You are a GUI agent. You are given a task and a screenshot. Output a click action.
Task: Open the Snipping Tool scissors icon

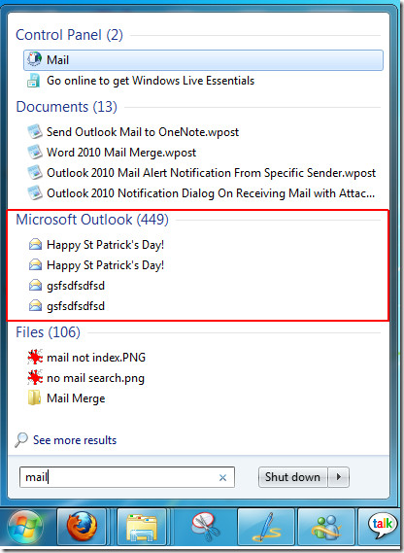(205, 527)
